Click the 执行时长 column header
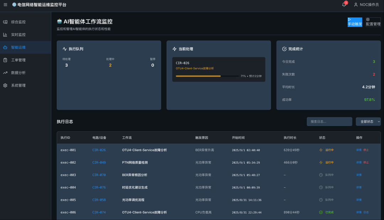Viewport: 384px width, 220px height. 290,138
